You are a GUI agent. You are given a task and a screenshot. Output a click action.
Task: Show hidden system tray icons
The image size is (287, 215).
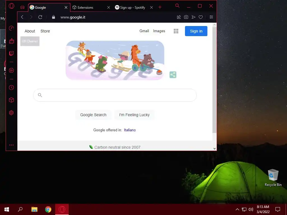coord(237,209)
